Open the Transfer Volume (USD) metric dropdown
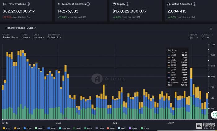 [x=20, y=28]
